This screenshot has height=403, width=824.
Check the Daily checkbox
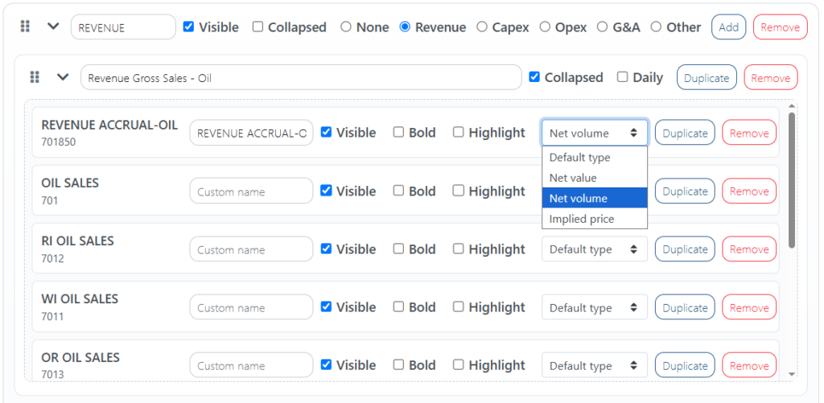[622, 77]
